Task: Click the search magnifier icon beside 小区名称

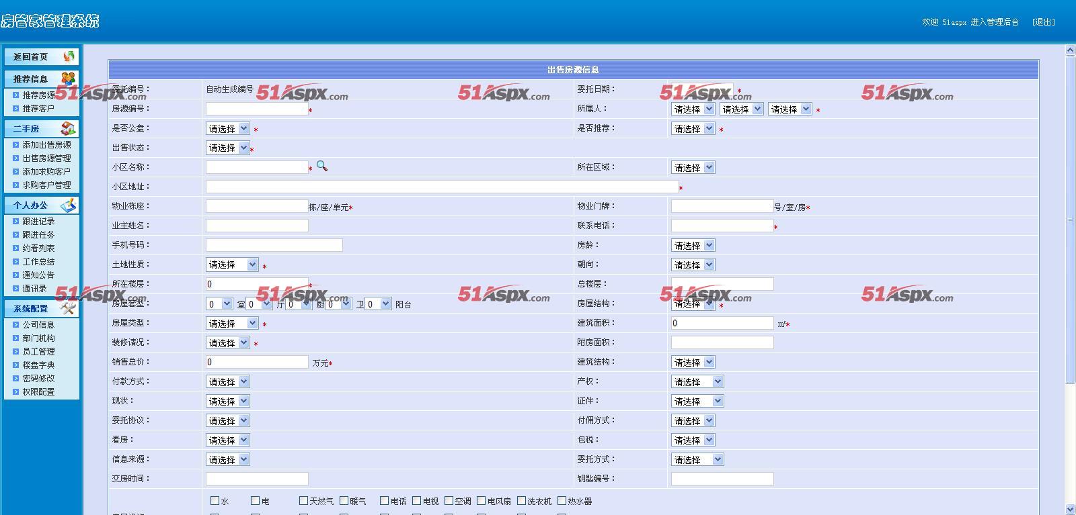Action: pos(322,166)
